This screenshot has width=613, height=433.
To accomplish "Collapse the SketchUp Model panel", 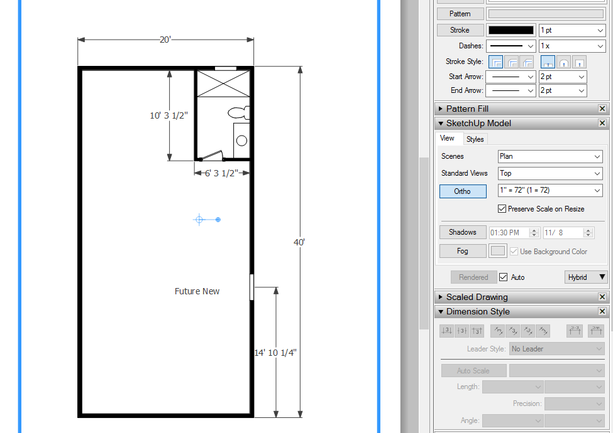I will pyautogui.click(x=441, y=123).
